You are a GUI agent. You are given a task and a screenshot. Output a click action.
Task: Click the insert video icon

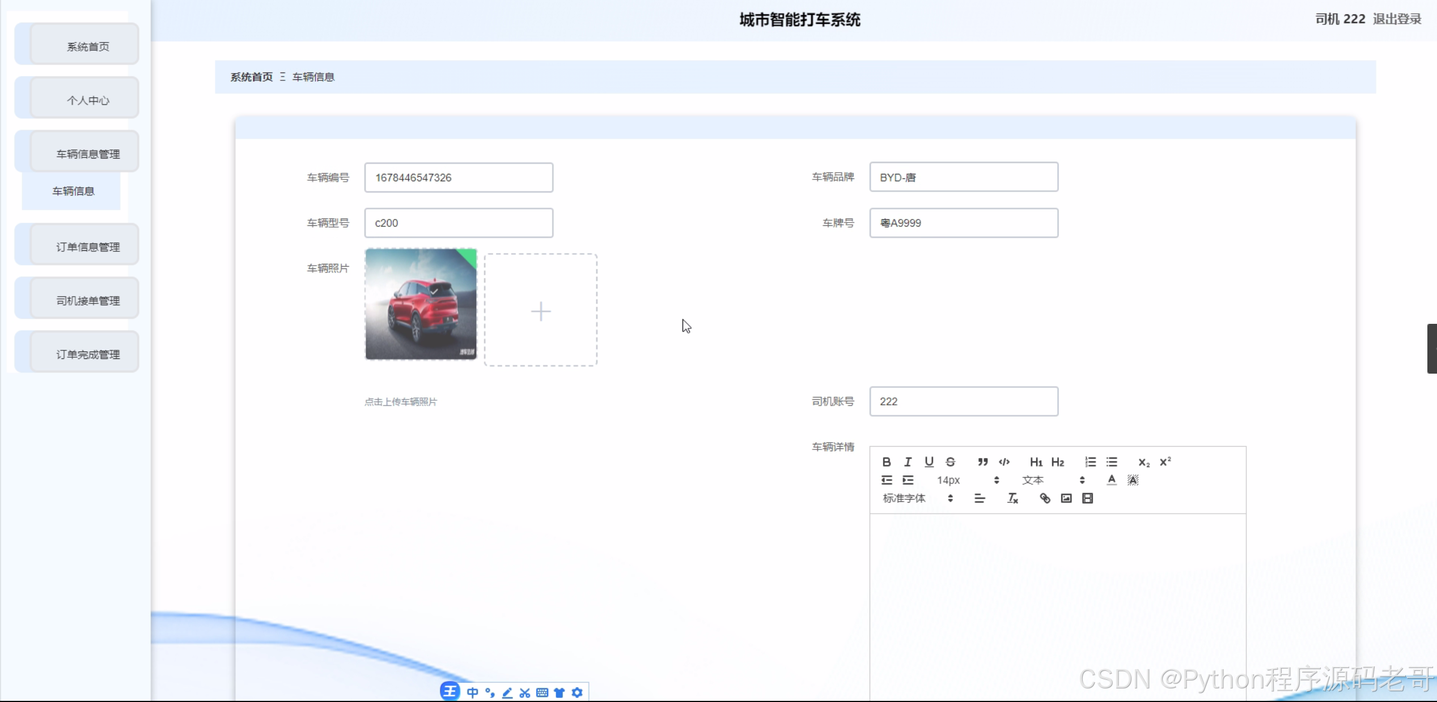coord(1087,498)
